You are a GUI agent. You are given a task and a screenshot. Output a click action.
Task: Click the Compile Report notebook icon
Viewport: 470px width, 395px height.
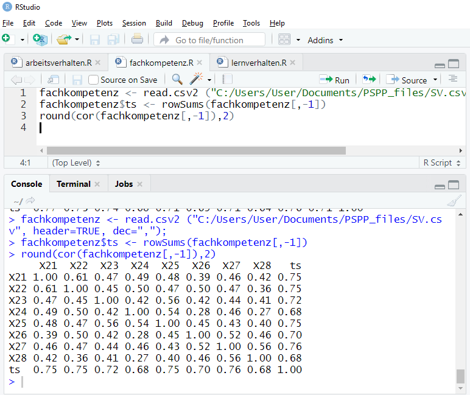coord(228,80)
